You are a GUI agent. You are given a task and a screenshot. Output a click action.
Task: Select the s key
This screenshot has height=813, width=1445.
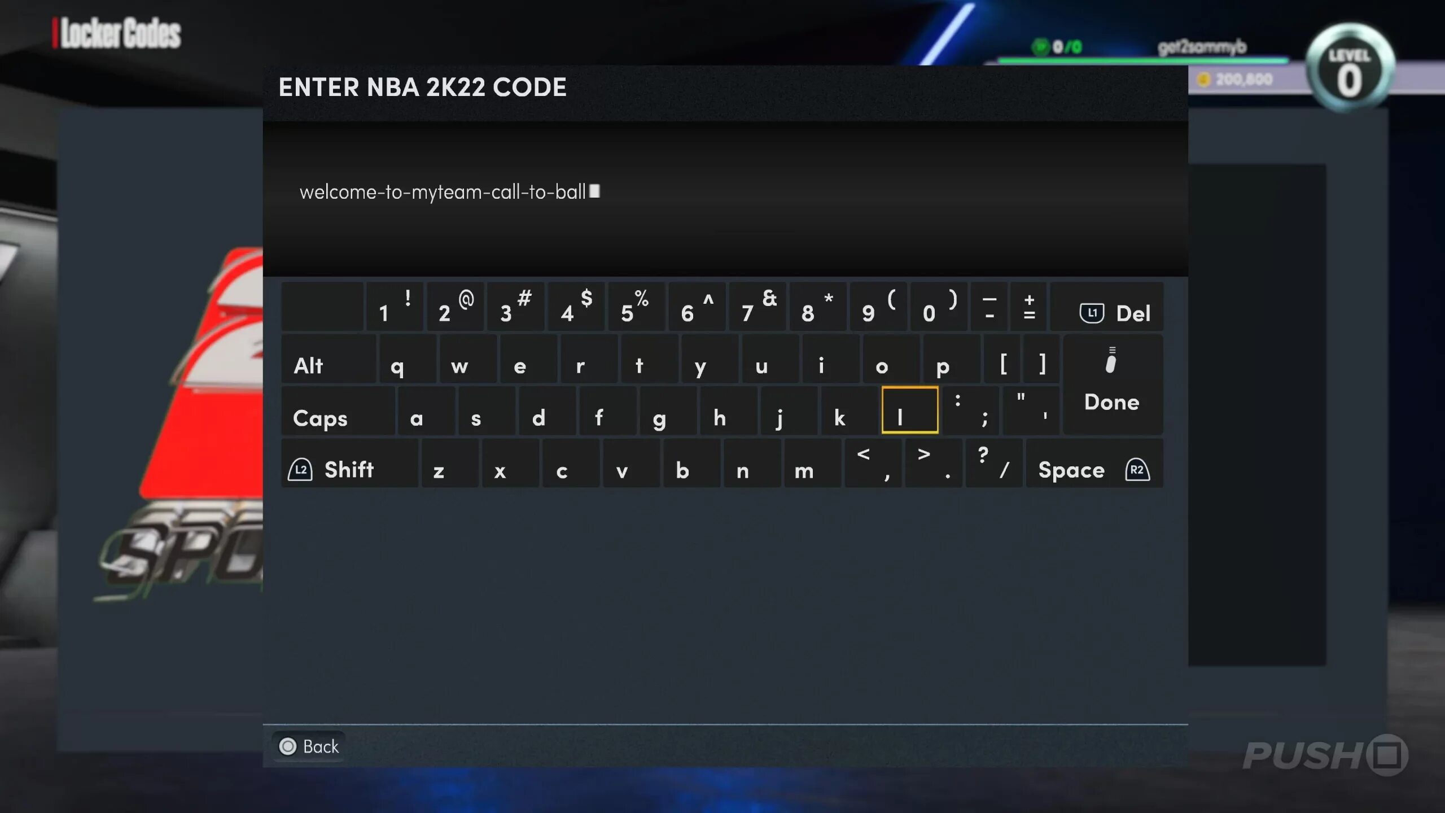pyautogui.click(x=487, y=411)
